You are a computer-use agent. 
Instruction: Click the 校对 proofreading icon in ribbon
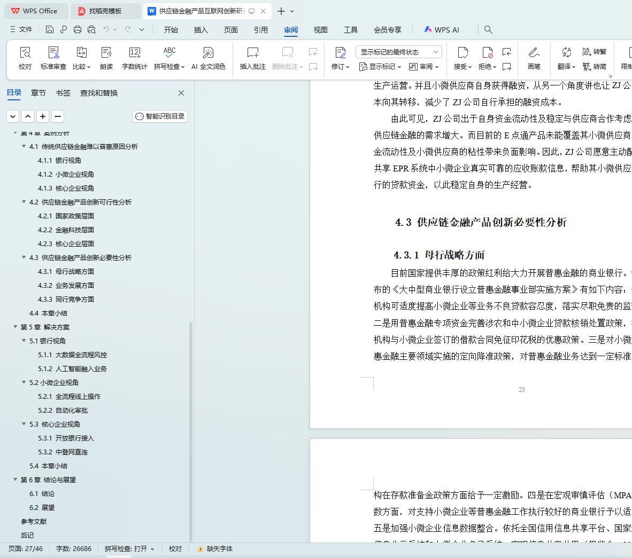(25, 58)
